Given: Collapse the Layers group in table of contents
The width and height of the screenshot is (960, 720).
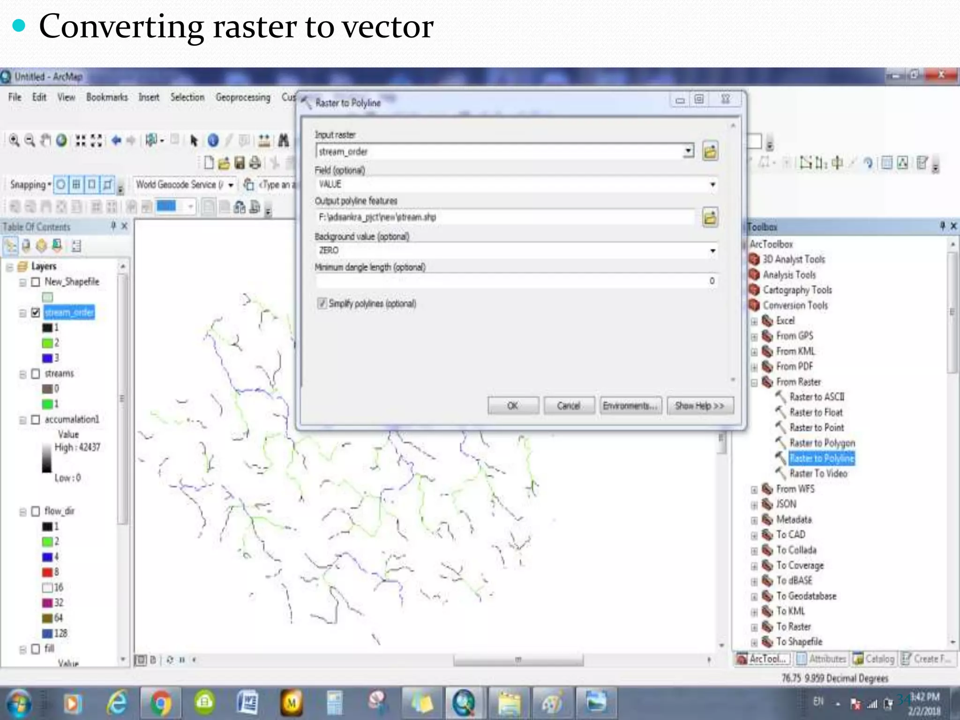Looking at the screenshot, I should coord(9,267).
